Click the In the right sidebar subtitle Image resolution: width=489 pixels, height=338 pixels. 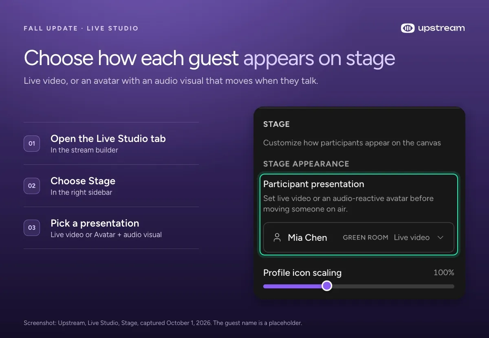coord(81,192)
